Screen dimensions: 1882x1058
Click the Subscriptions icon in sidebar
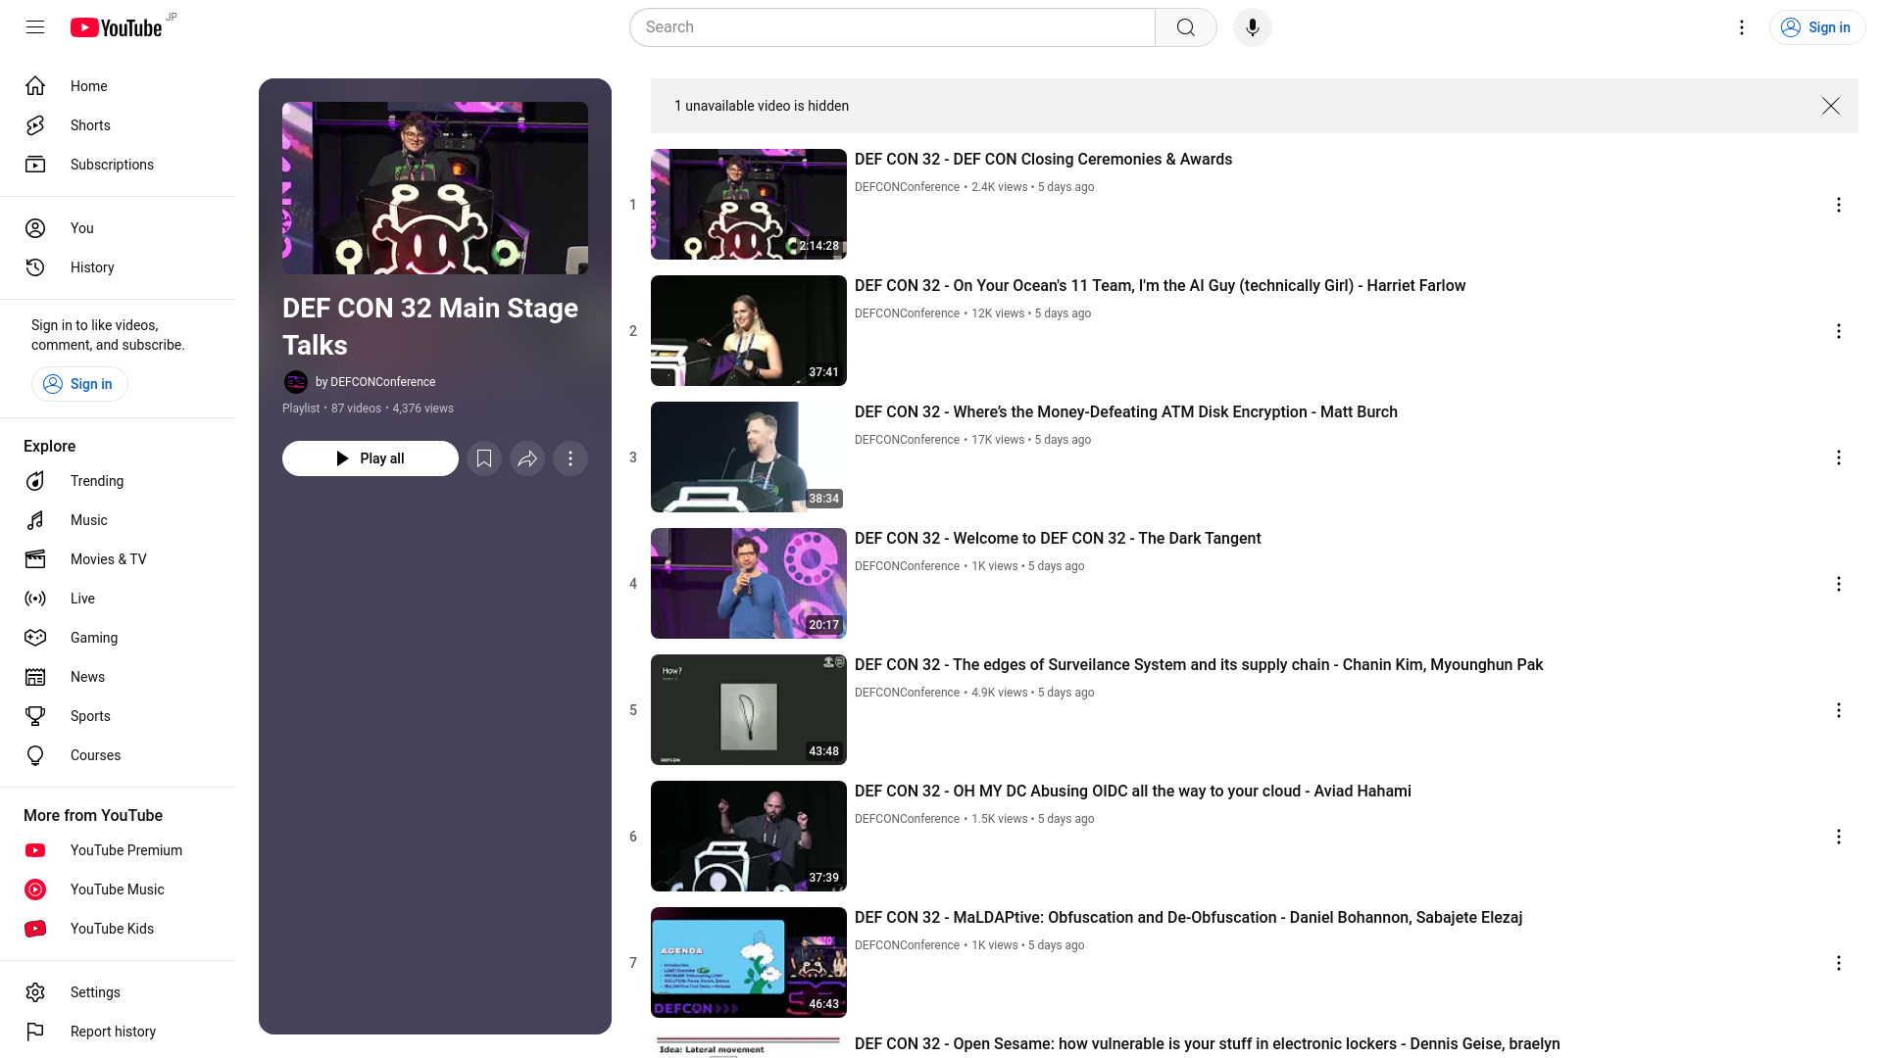(35, 164)
